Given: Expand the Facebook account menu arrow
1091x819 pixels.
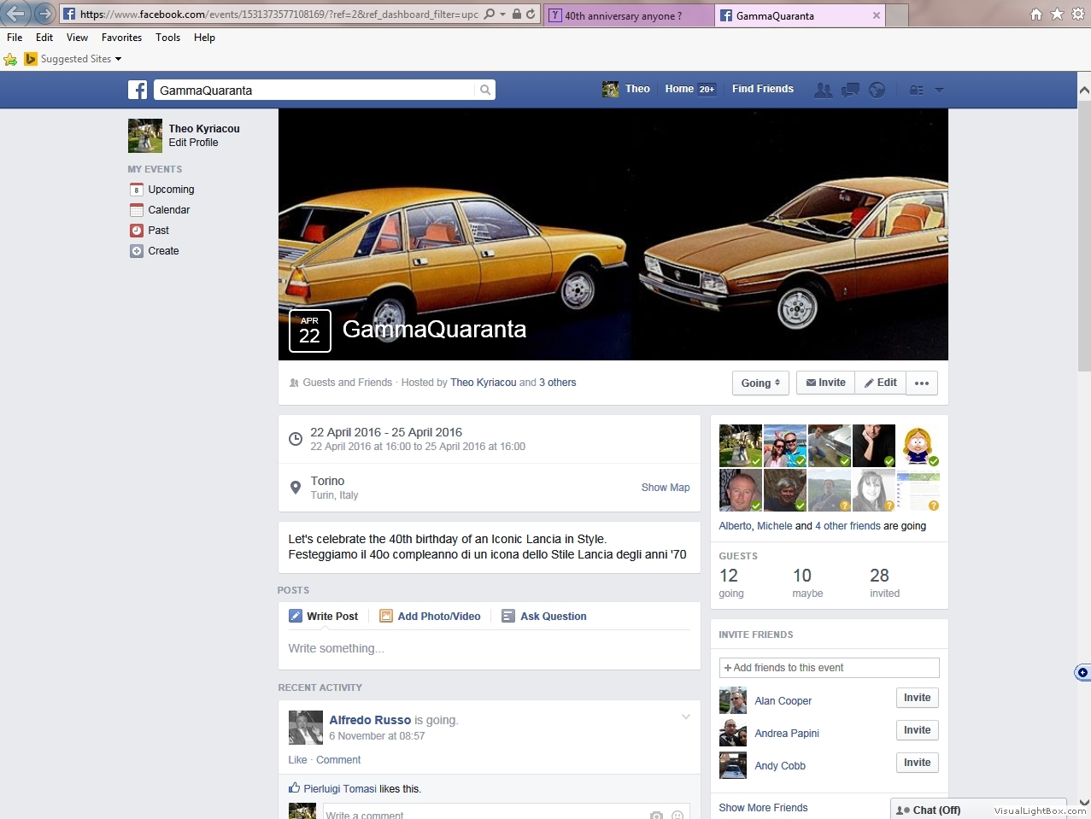Looking at the screenshot, I should coord(939,90).
